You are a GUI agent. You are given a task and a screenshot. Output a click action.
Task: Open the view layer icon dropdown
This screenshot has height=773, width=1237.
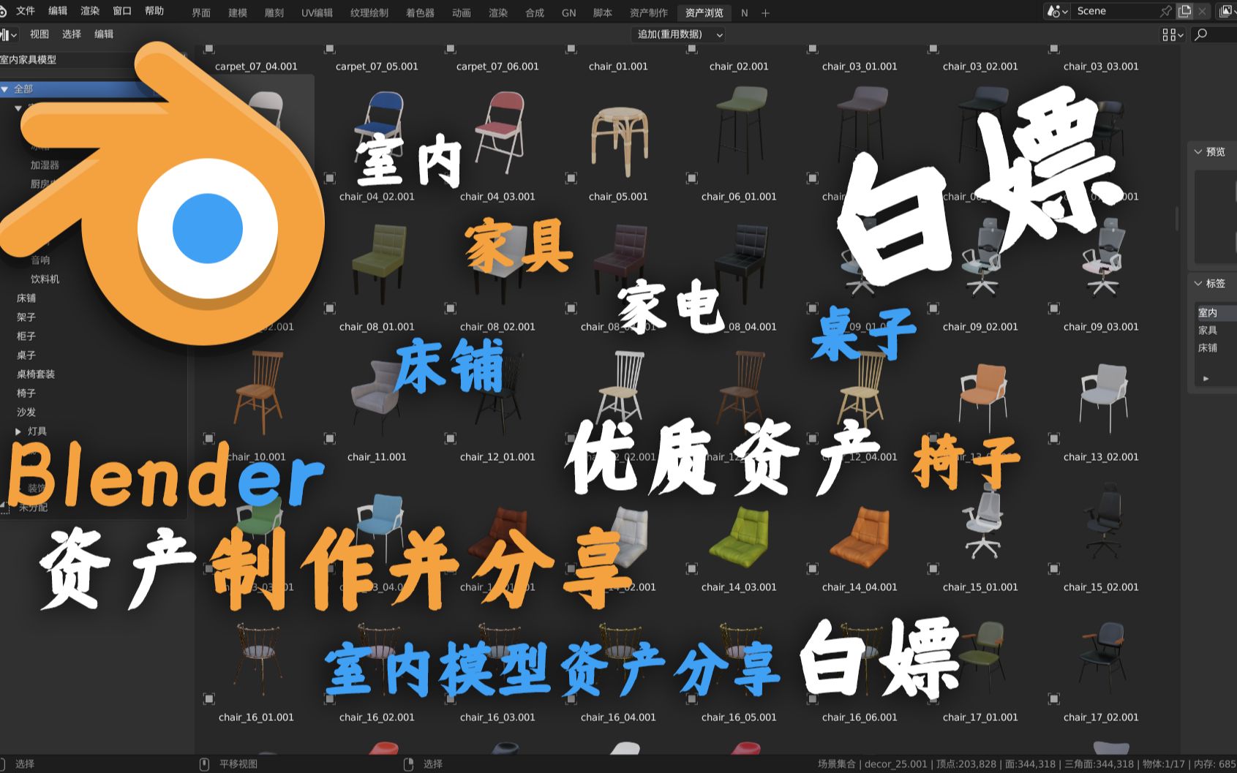[x=1226, y=11]
